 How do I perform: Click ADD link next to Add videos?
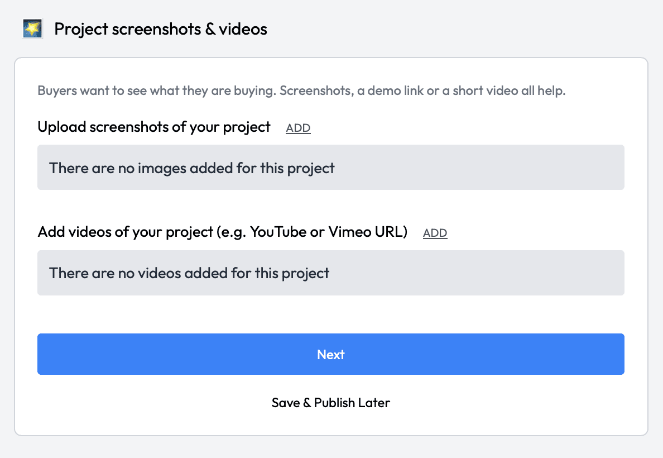coord(435,233)
